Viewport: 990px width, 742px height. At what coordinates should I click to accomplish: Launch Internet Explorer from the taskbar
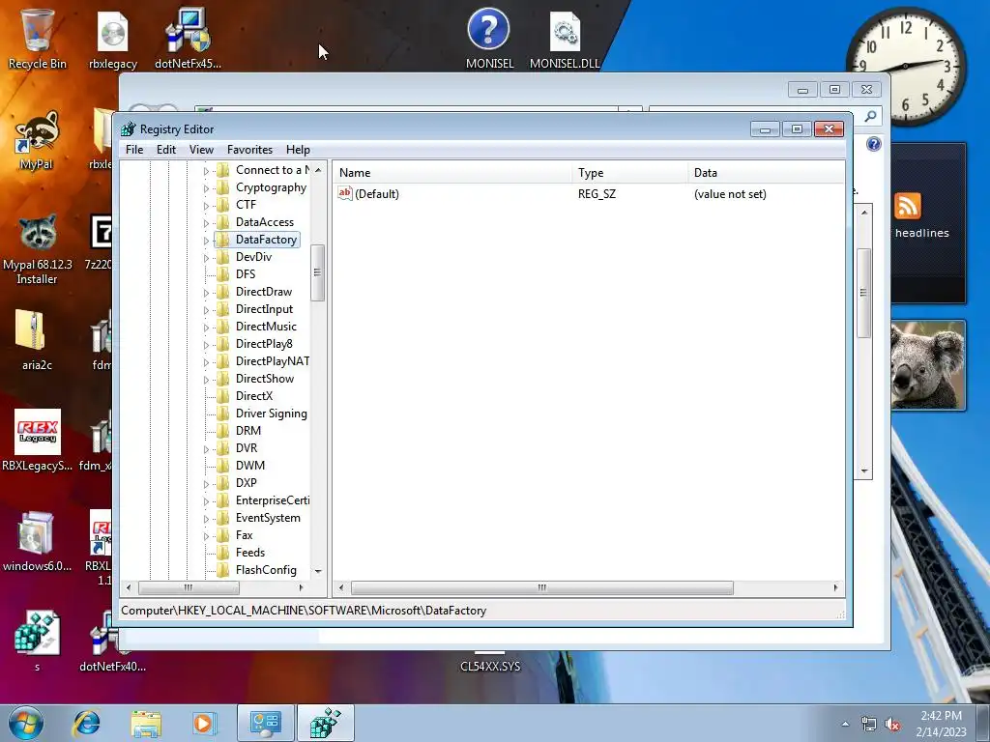coord(86,723)
